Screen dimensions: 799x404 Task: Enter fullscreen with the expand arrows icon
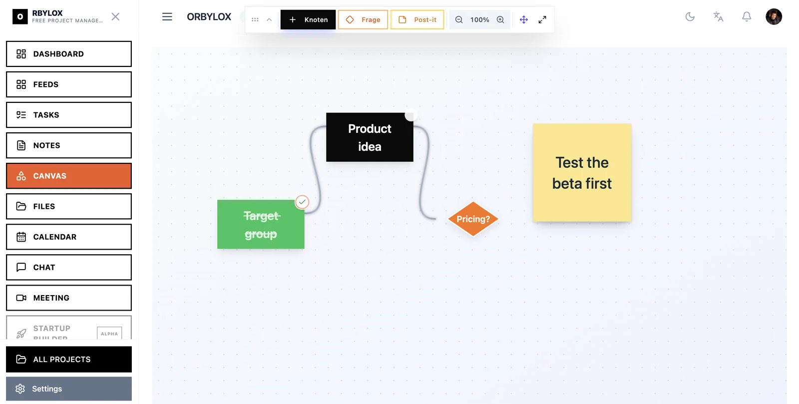click(x=542, y=20)
